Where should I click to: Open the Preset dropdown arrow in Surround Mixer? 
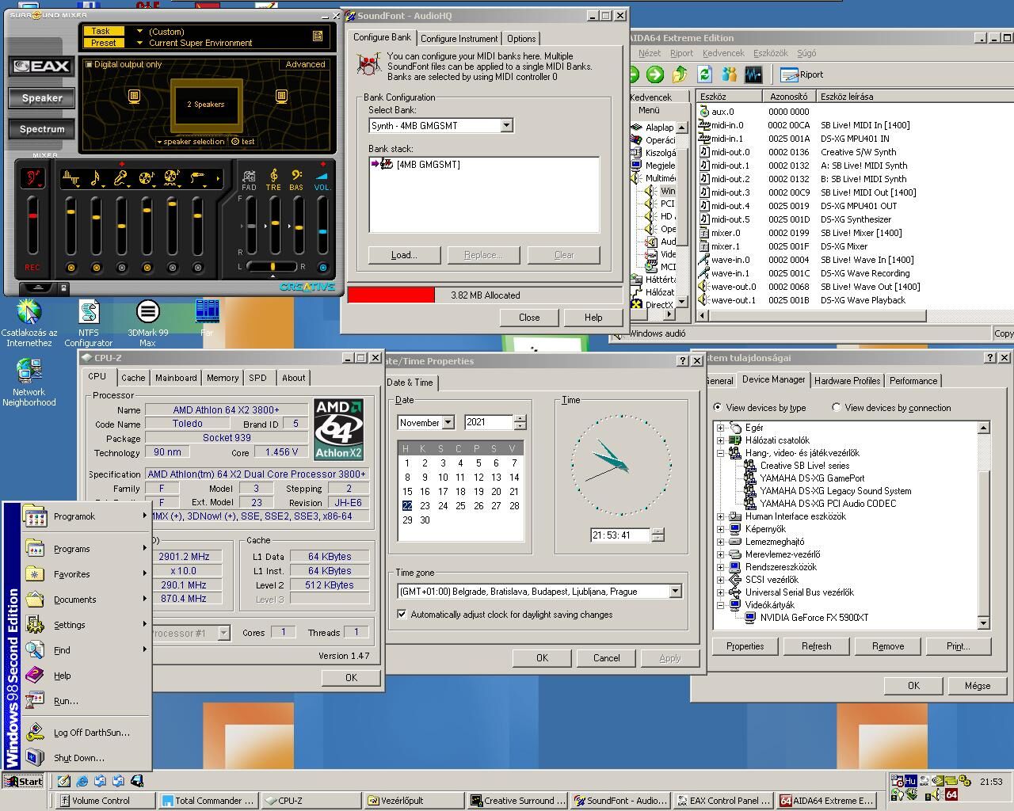click(x=139, y=43)
